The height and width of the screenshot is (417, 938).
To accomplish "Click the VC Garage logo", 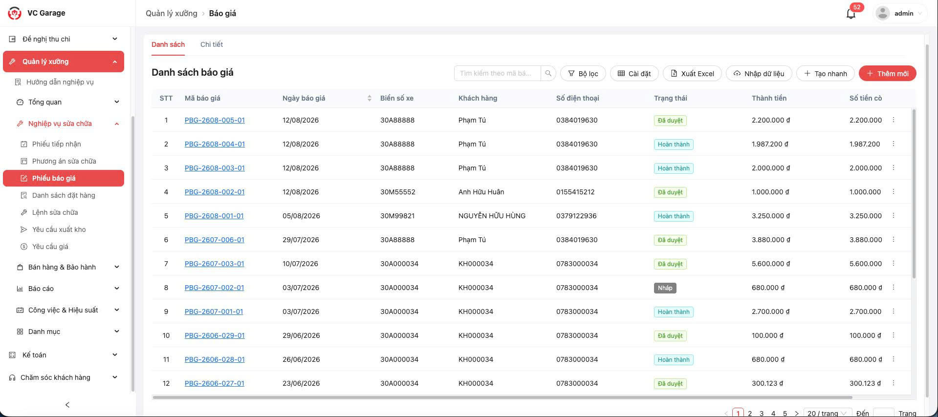I will [x=15, y=13].
